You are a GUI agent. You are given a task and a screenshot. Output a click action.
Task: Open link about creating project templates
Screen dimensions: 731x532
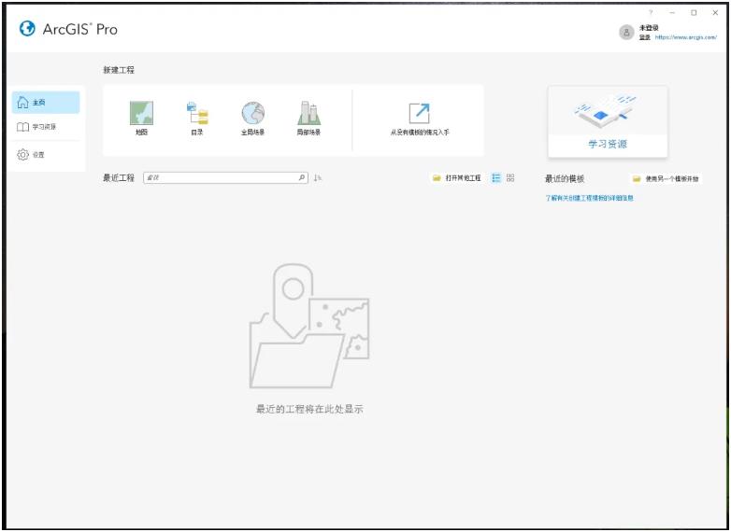pos(589,198)
